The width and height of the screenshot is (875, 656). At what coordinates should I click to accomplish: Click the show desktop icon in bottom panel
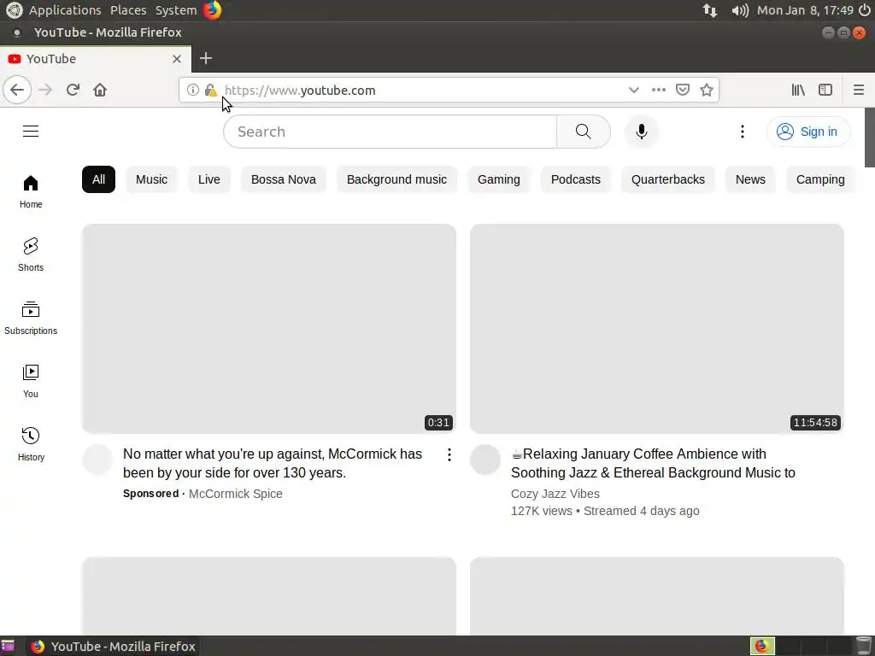pyautogui.click(x=8, y=647)
